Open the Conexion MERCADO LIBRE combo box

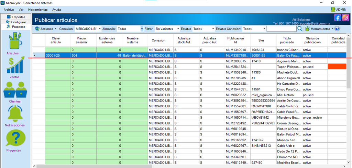click(87, 29)
